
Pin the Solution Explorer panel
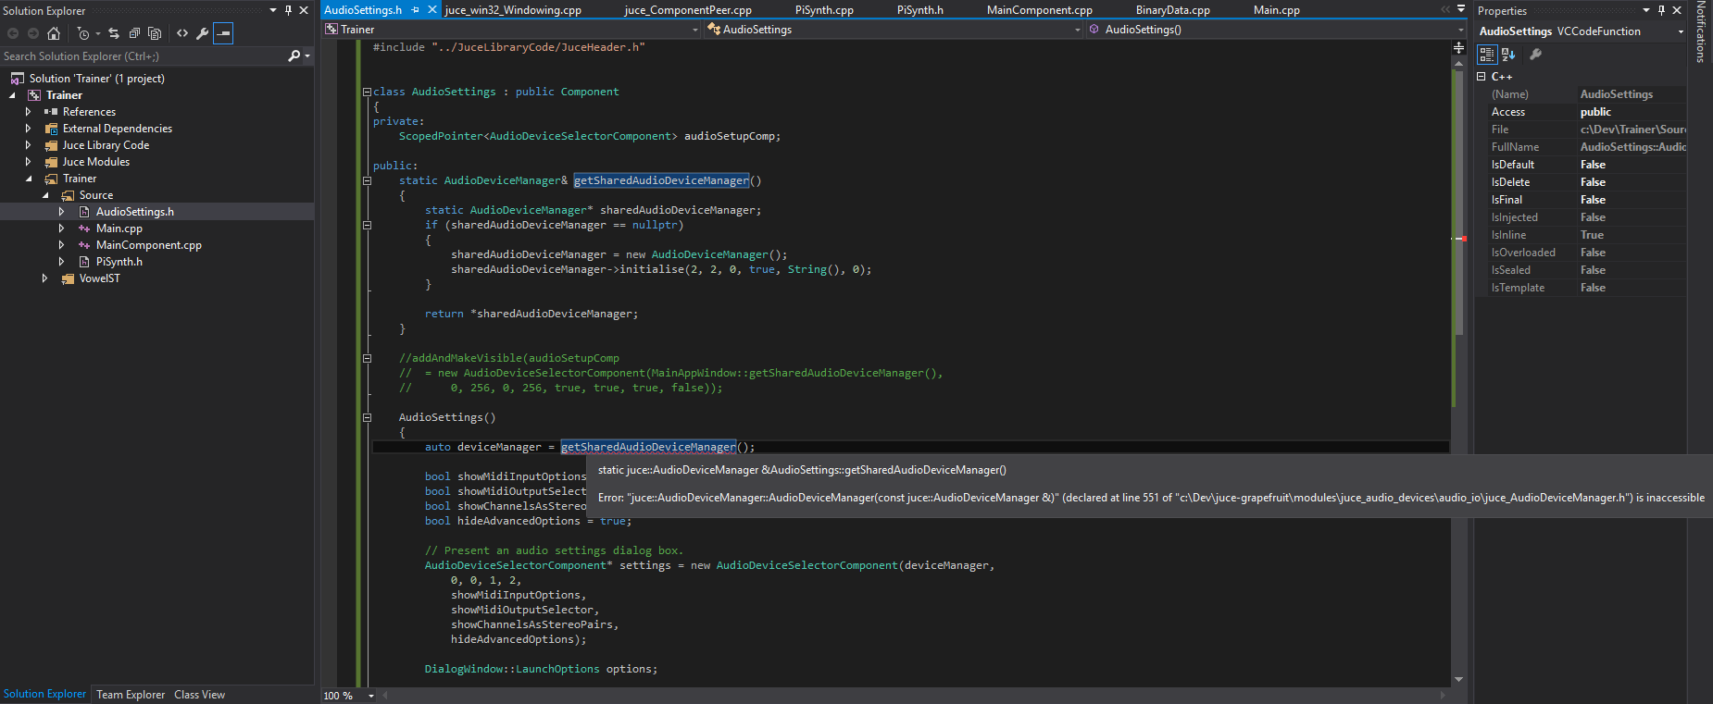click(288, 10)
